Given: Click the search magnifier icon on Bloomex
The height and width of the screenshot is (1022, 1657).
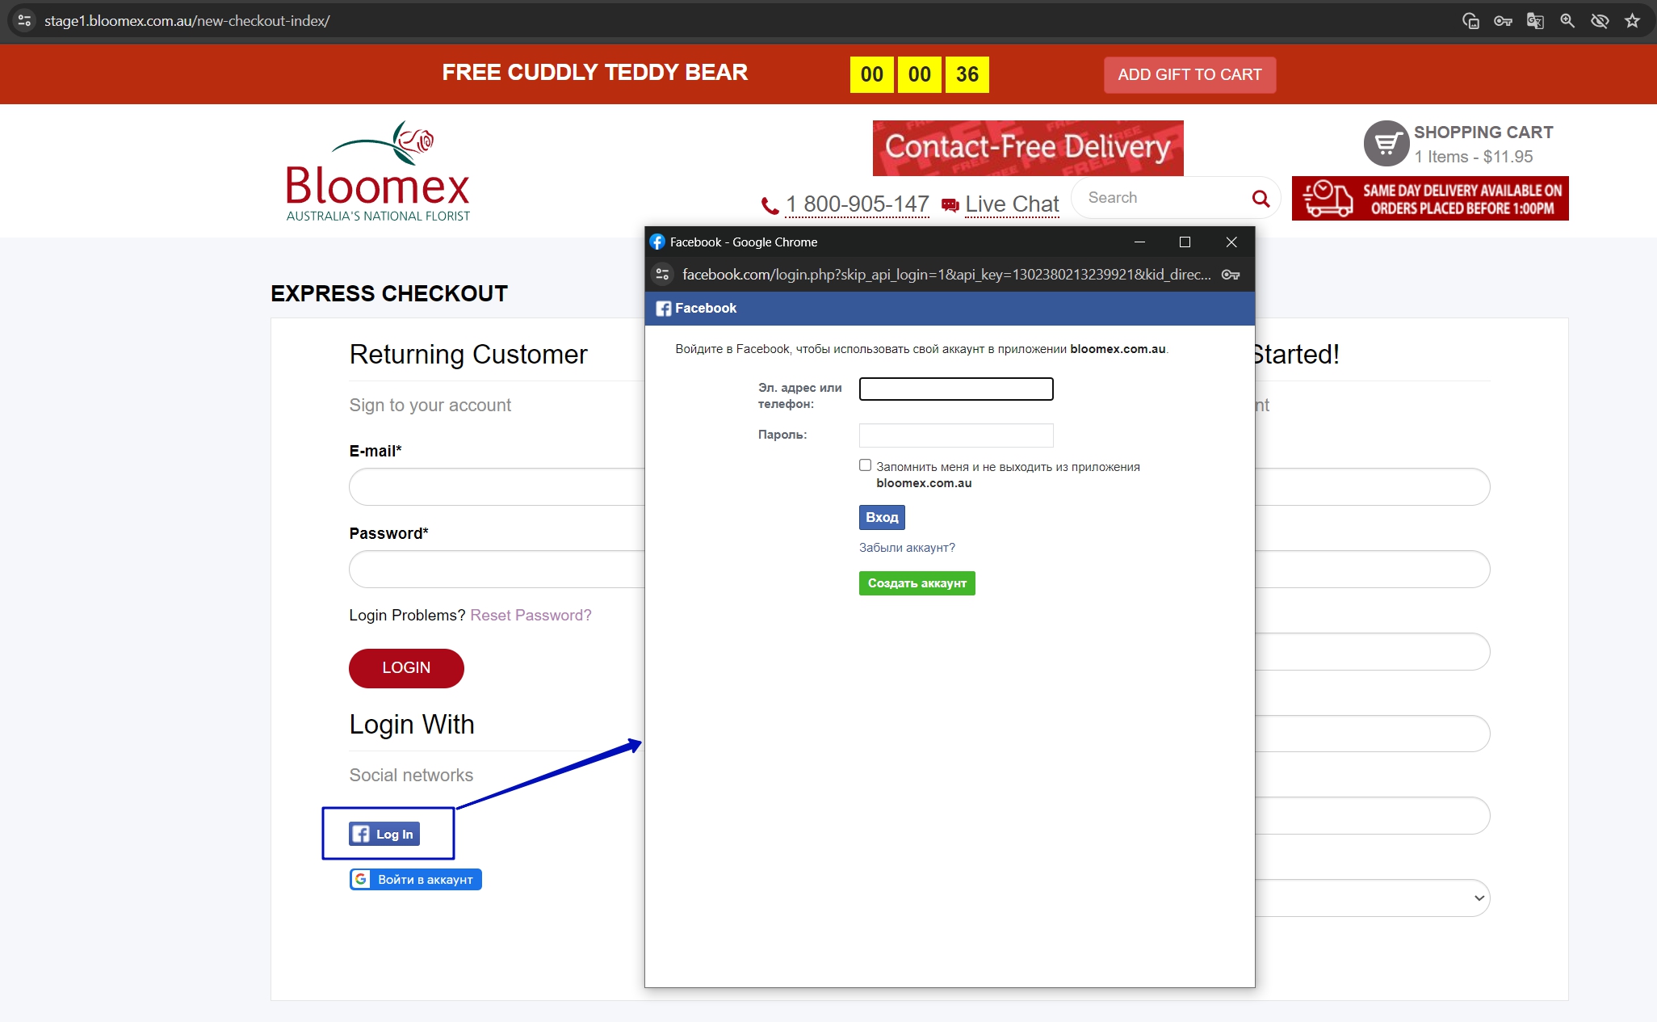Looking at the screenshot, I should (x=1261, y=198).
